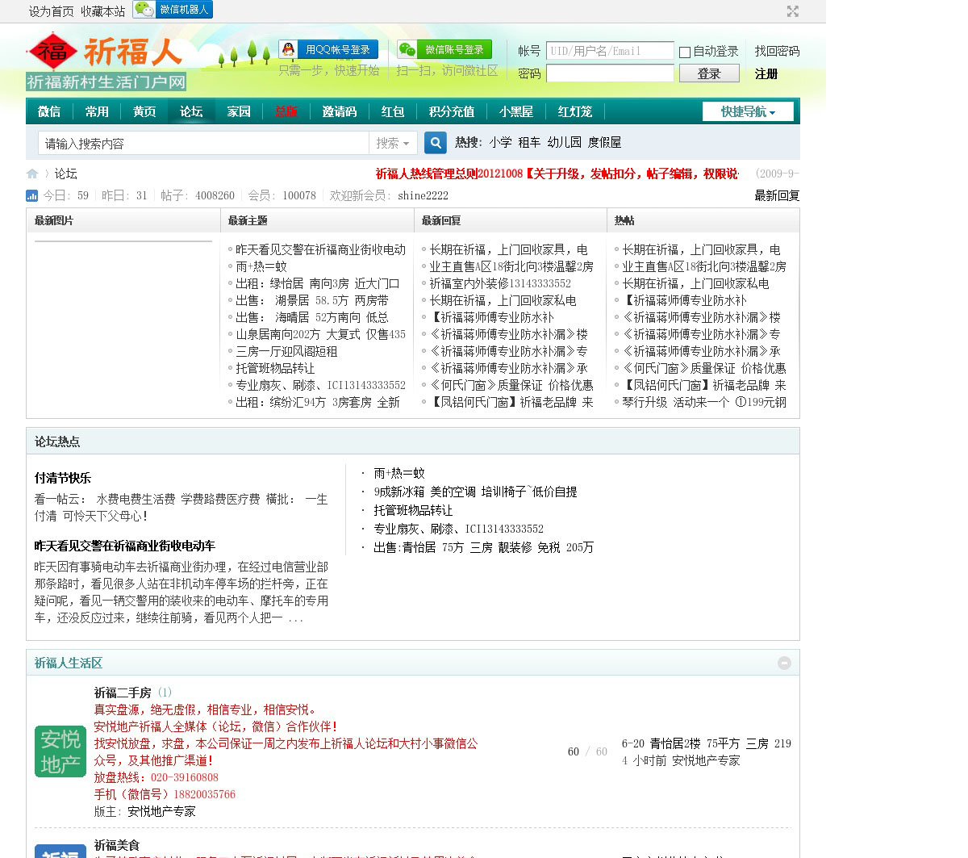The width and height of the screenshot is (968, 858).
Task: Expand the 搜索 type dropdown
Action: point(393,143)
